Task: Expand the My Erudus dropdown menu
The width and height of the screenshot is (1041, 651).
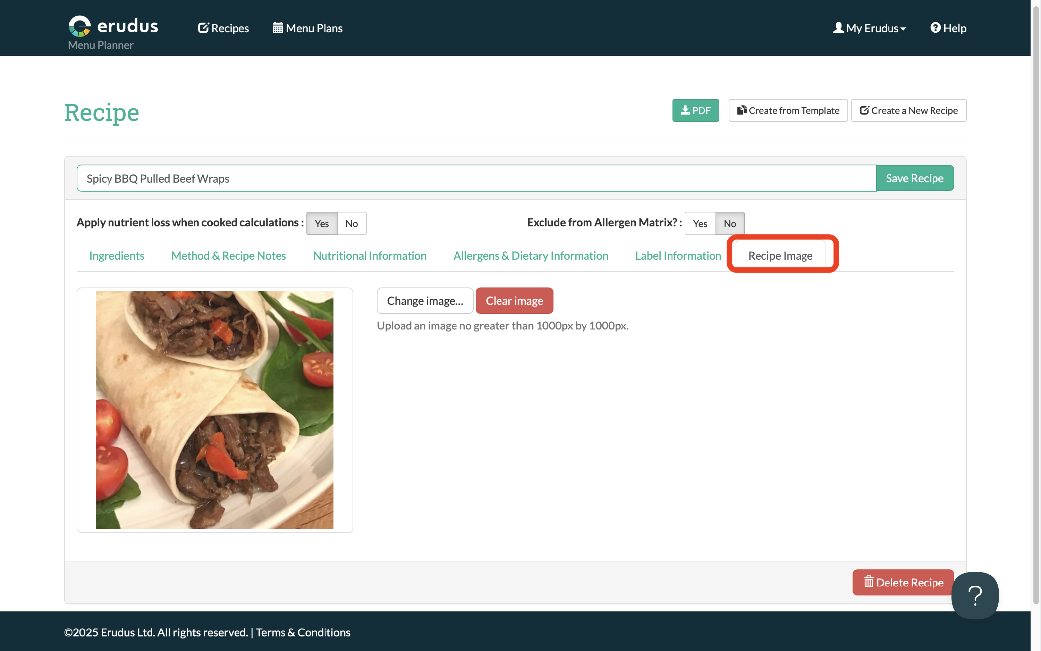Action: pos(869,28)
